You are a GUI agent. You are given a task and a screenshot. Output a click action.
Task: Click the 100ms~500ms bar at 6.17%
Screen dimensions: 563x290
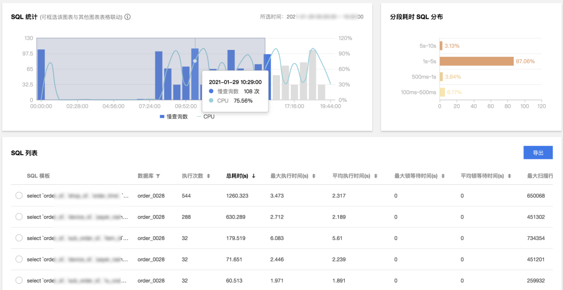pos(442,92)
